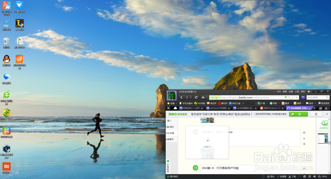The image size is (331, 179).
Task: Click the skin (shirt) icon
Action: (x=309, y=91)
